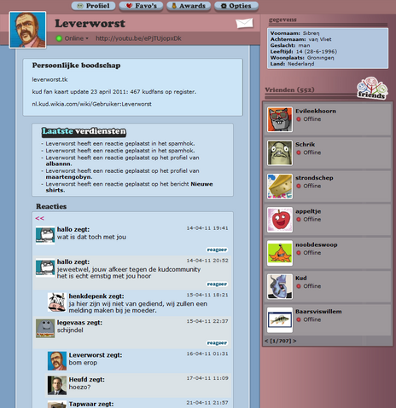Open the Opties tab
Screen dimensions: 396x408
point(236,6)
